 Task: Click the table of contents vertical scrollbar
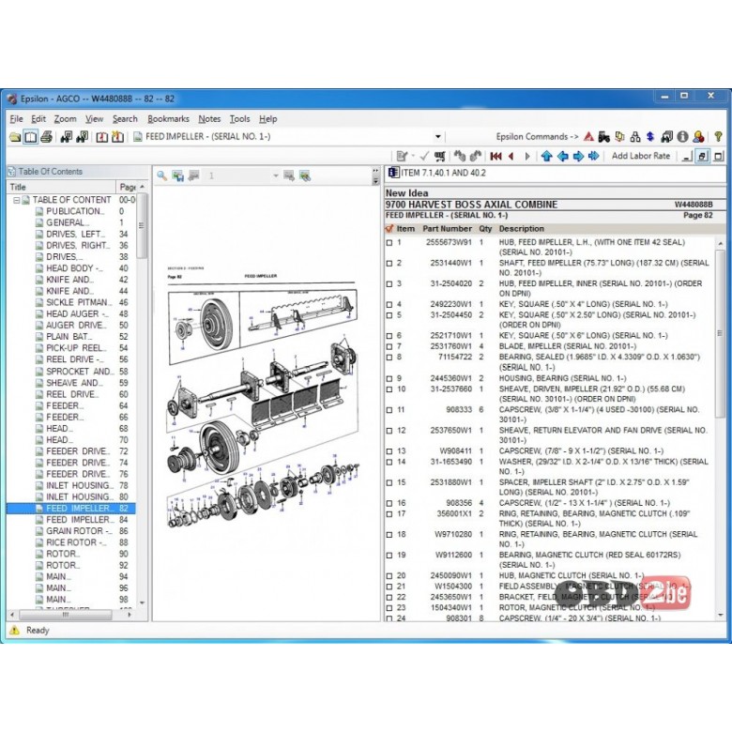tap(143, 394)
